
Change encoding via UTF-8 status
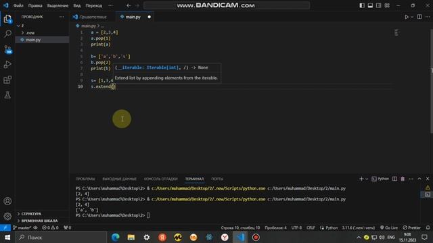[x=296, y=228]
